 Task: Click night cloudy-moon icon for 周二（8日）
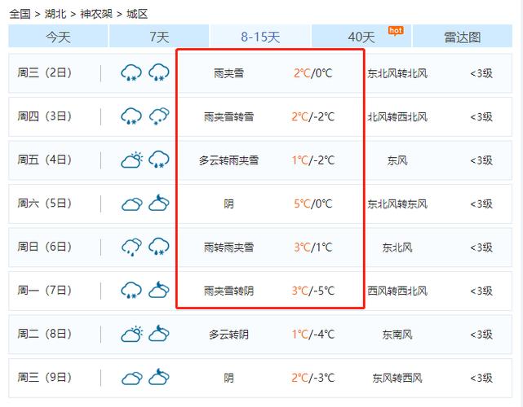159,334
